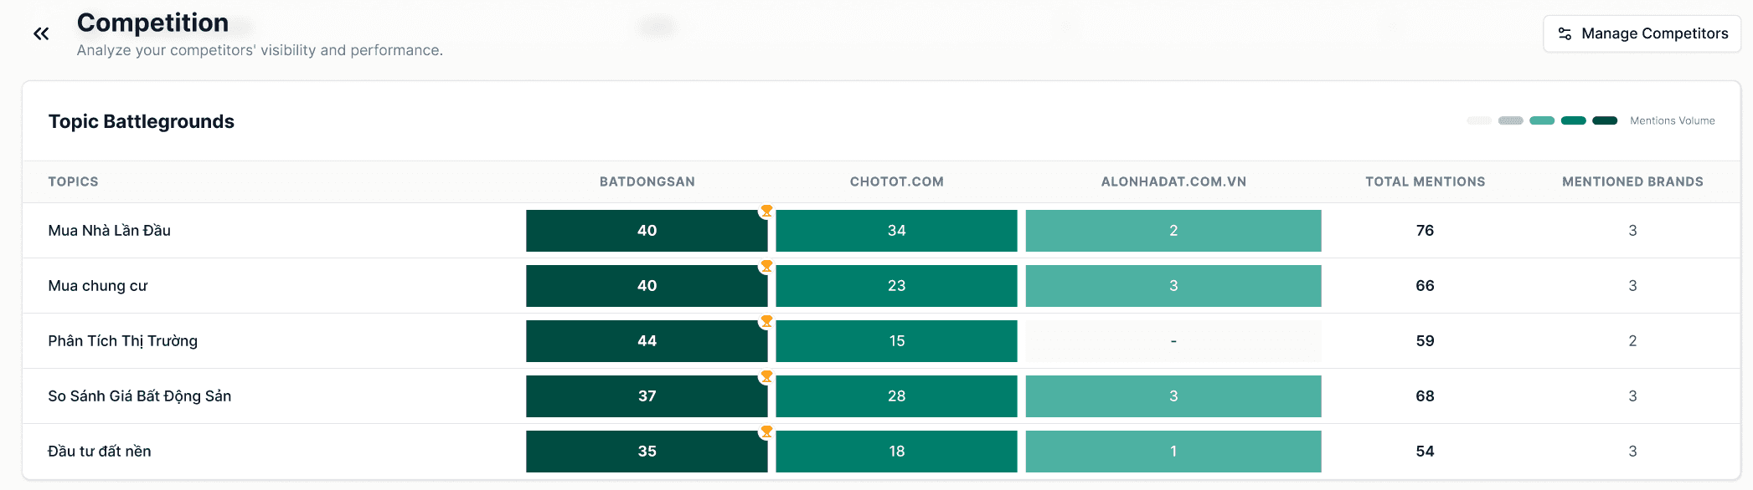Screen dimensions: 1753x490
Task: Click the TOPICS column header
Action: (x=73, y=181)
